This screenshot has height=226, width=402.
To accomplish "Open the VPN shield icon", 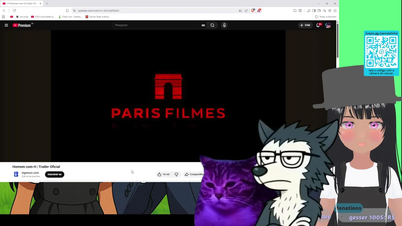I will click(330, 10).
